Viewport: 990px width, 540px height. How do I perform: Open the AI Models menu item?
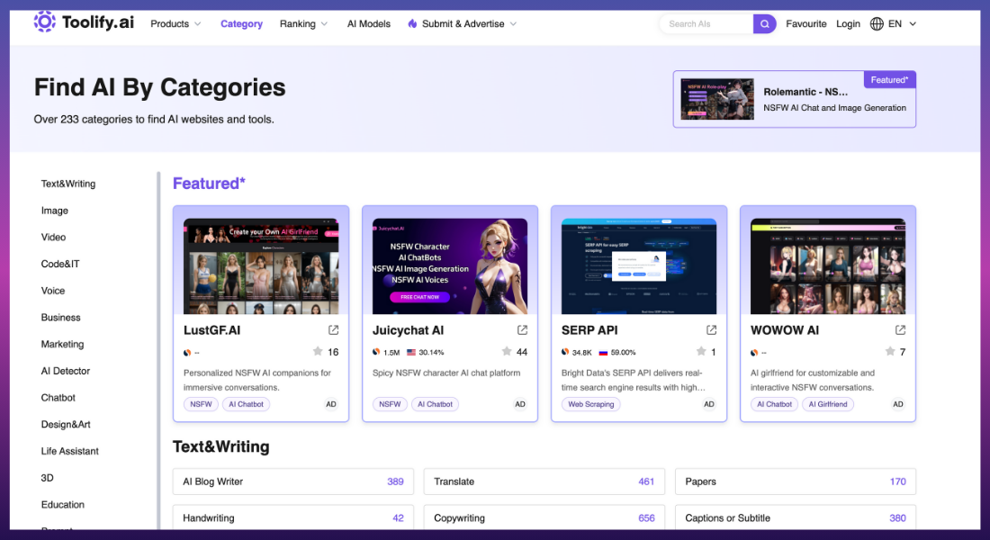tap(368, 23)
